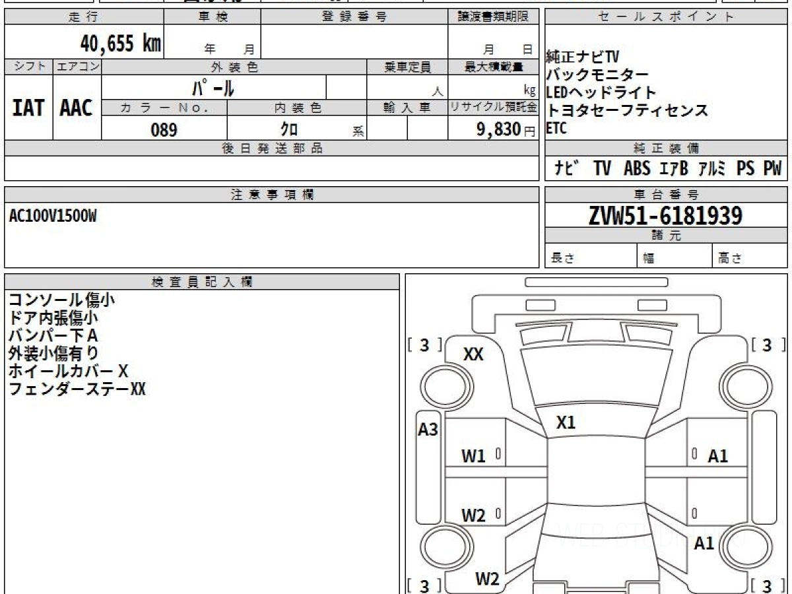Select PS in the equipment row
The width and height of the screenshot is (792, 594).
pyautogui.click(x=746, y=168)
